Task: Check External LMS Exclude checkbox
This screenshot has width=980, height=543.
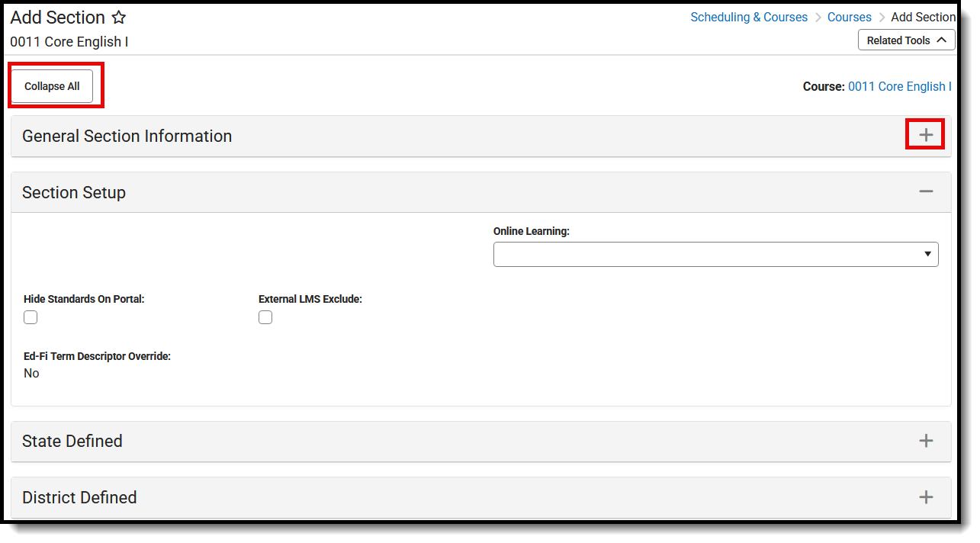Action: click(265, 317)
